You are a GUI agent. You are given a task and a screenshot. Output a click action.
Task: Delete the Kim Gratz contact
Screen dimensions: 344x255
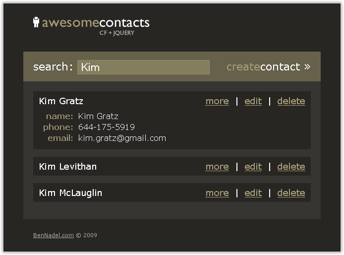point(291,101)
